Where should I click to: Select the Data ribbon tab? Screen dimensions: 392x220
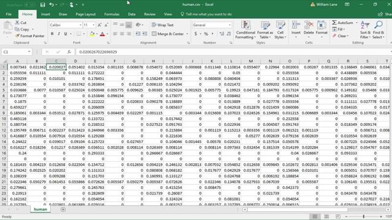[x=132, y=14]
